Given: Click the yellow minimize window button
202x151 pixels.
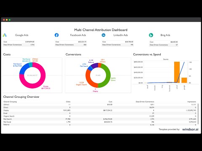Looking at the screenshot, I should (7, 20).
